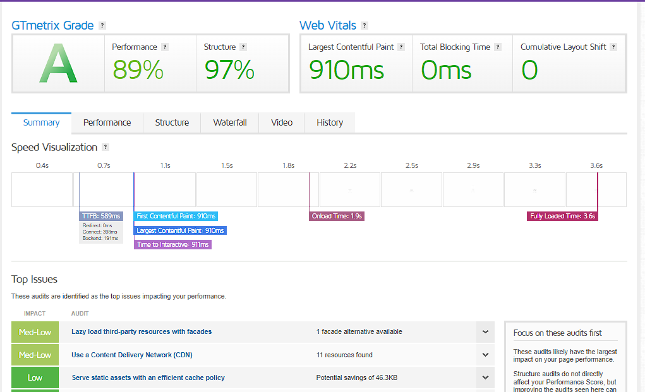The width and height of the screenshot is (645, 392).
Task: Click help icon beside Structure score
Action: pyautogui.click(x=243, y=47)
